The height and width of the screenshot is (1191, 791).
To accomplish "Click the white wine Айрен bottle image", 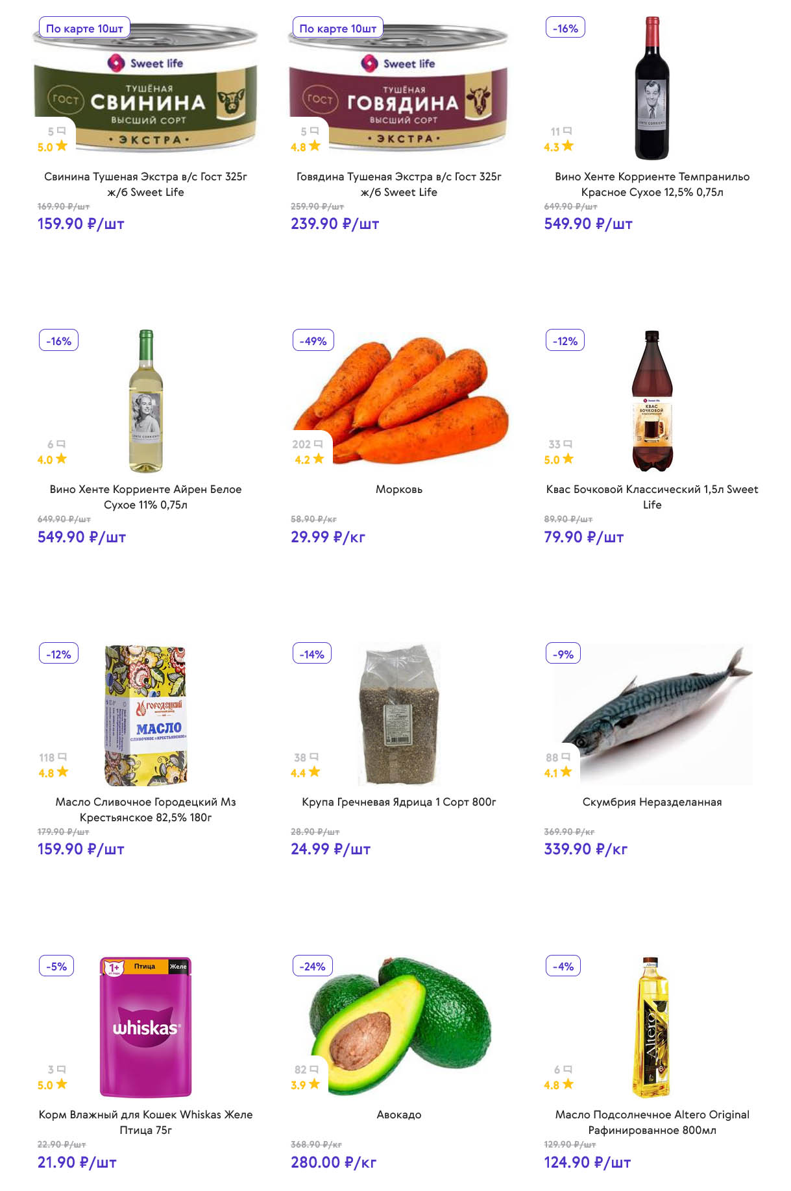I will (146, 401).
